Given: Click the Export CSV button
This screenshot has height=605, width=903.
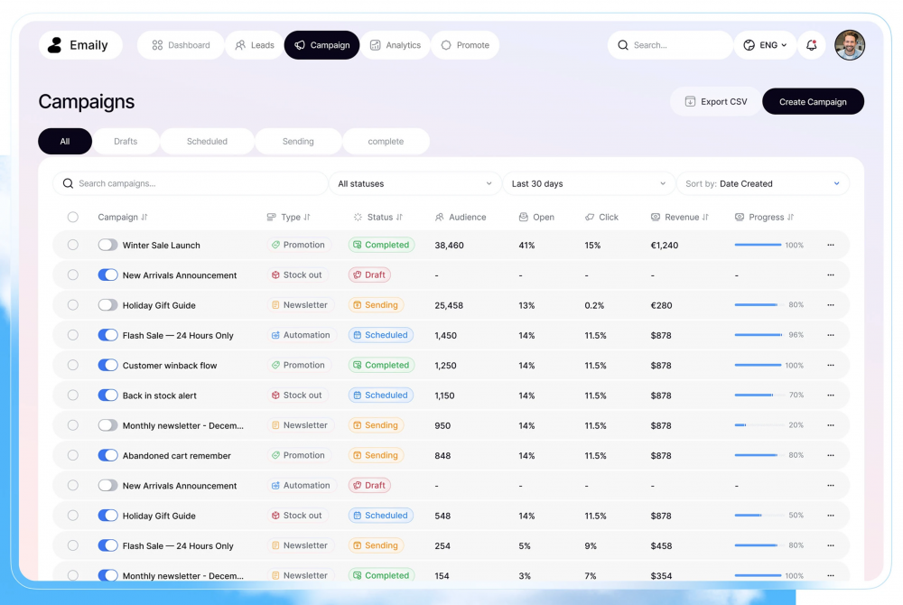Looking at the screenshot, I should point(715,102).
